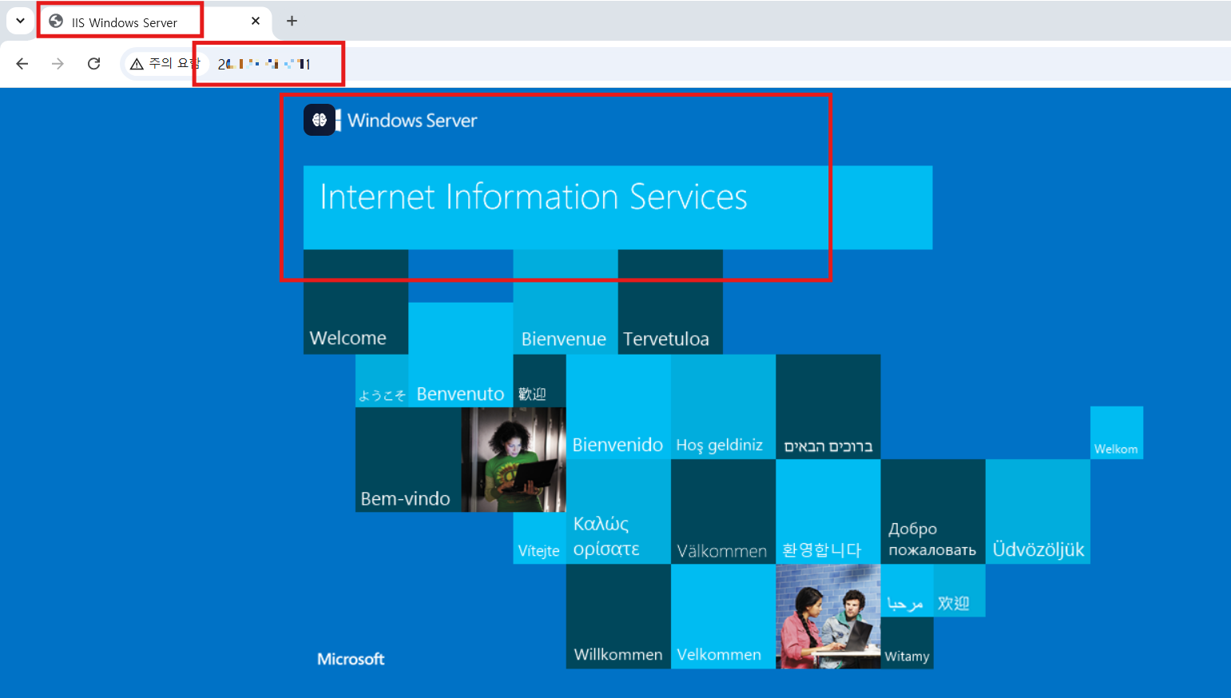Click the 歡迎 traditional Chinese tile
The width and height of the screenshot is (1231, 698).
pos(539,381)
